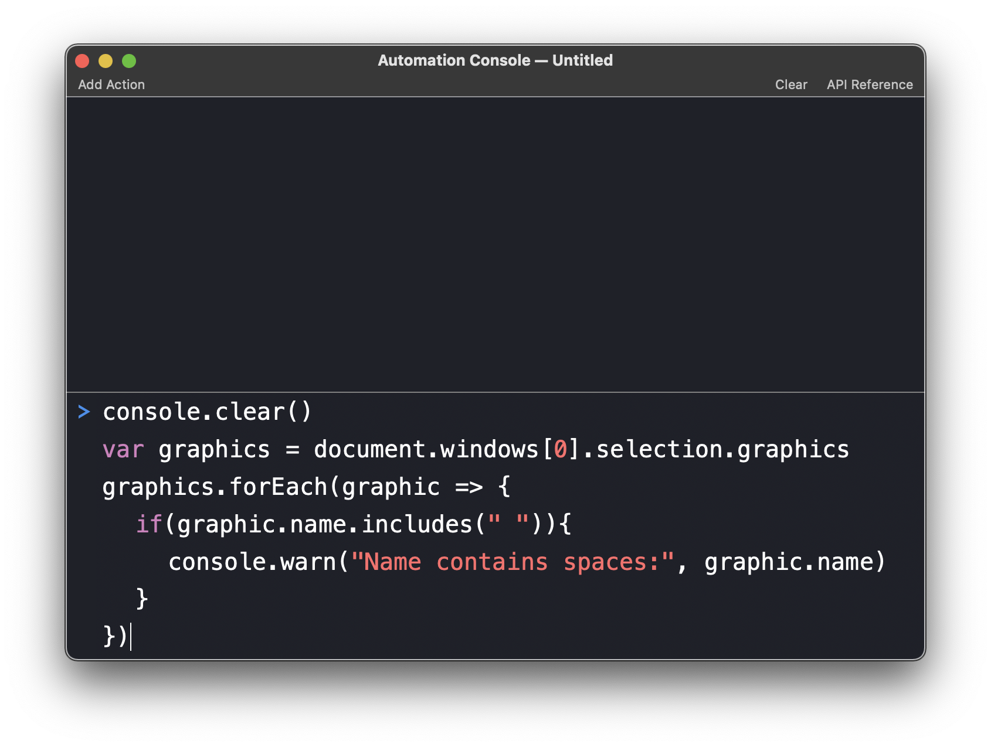Click the Add Action button
The image size is (991, 747).
[x=111, y=84]
